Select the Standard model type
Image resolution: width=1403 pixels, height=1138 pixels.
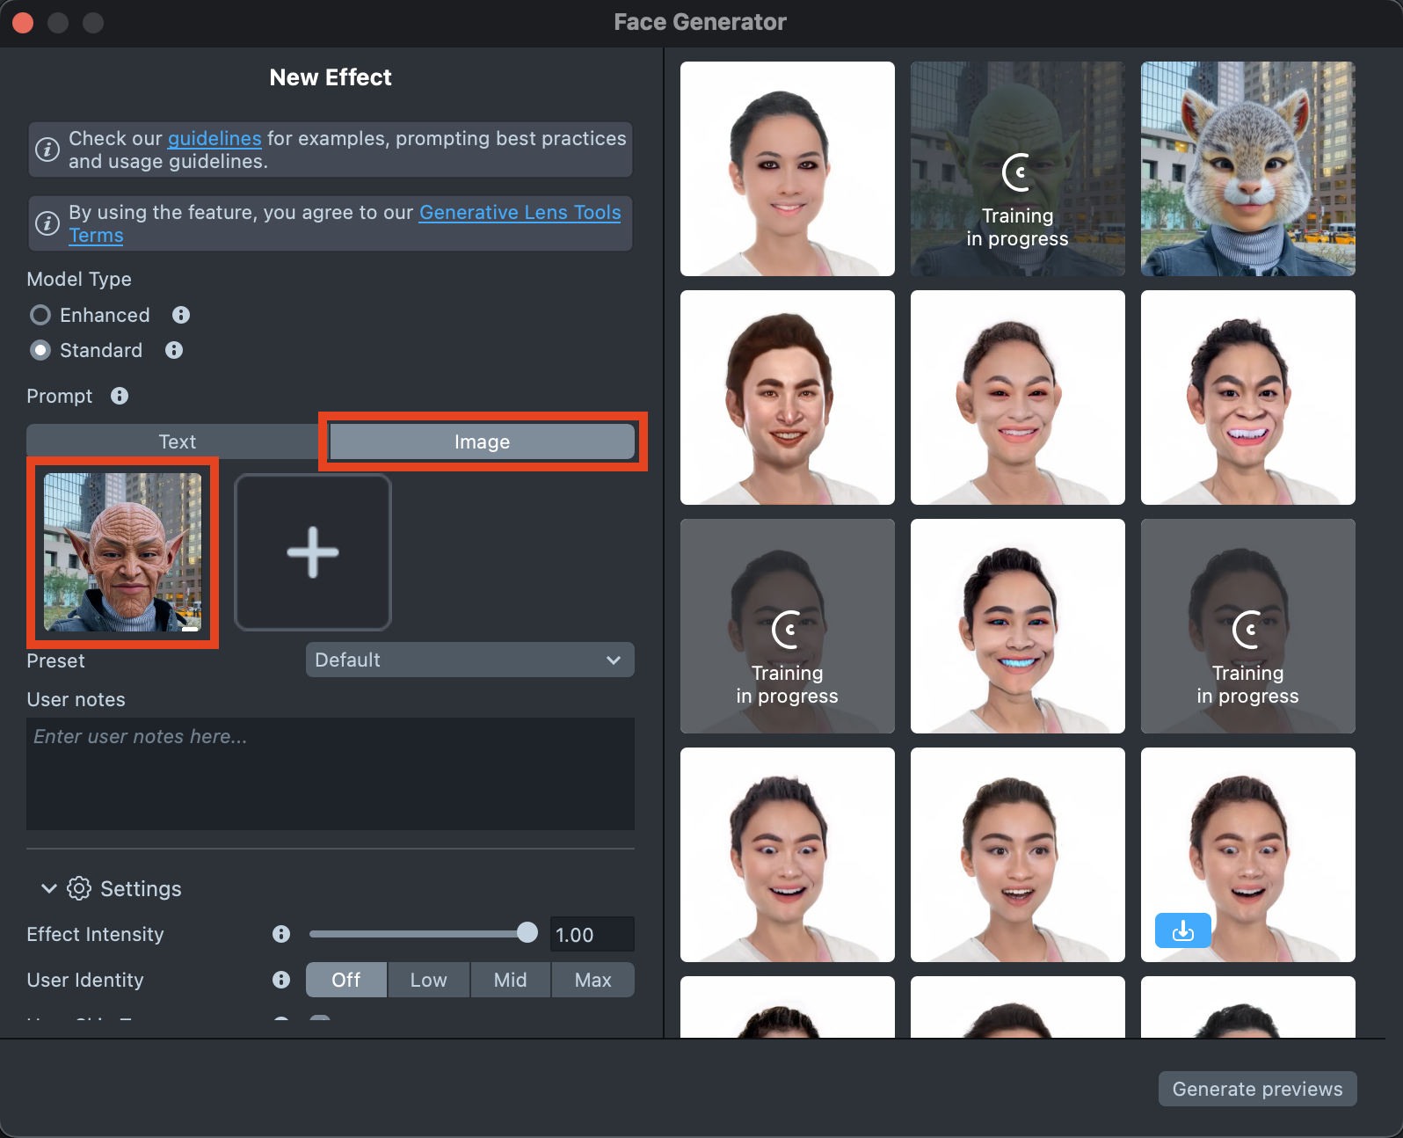40,350
